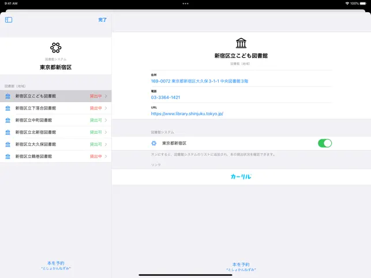Image resolution: width=371 pixels, height=278 pixels.
Task: Click red 貸出中 status on 鶴巻図書館 row
Action: (x=96, y=156)
